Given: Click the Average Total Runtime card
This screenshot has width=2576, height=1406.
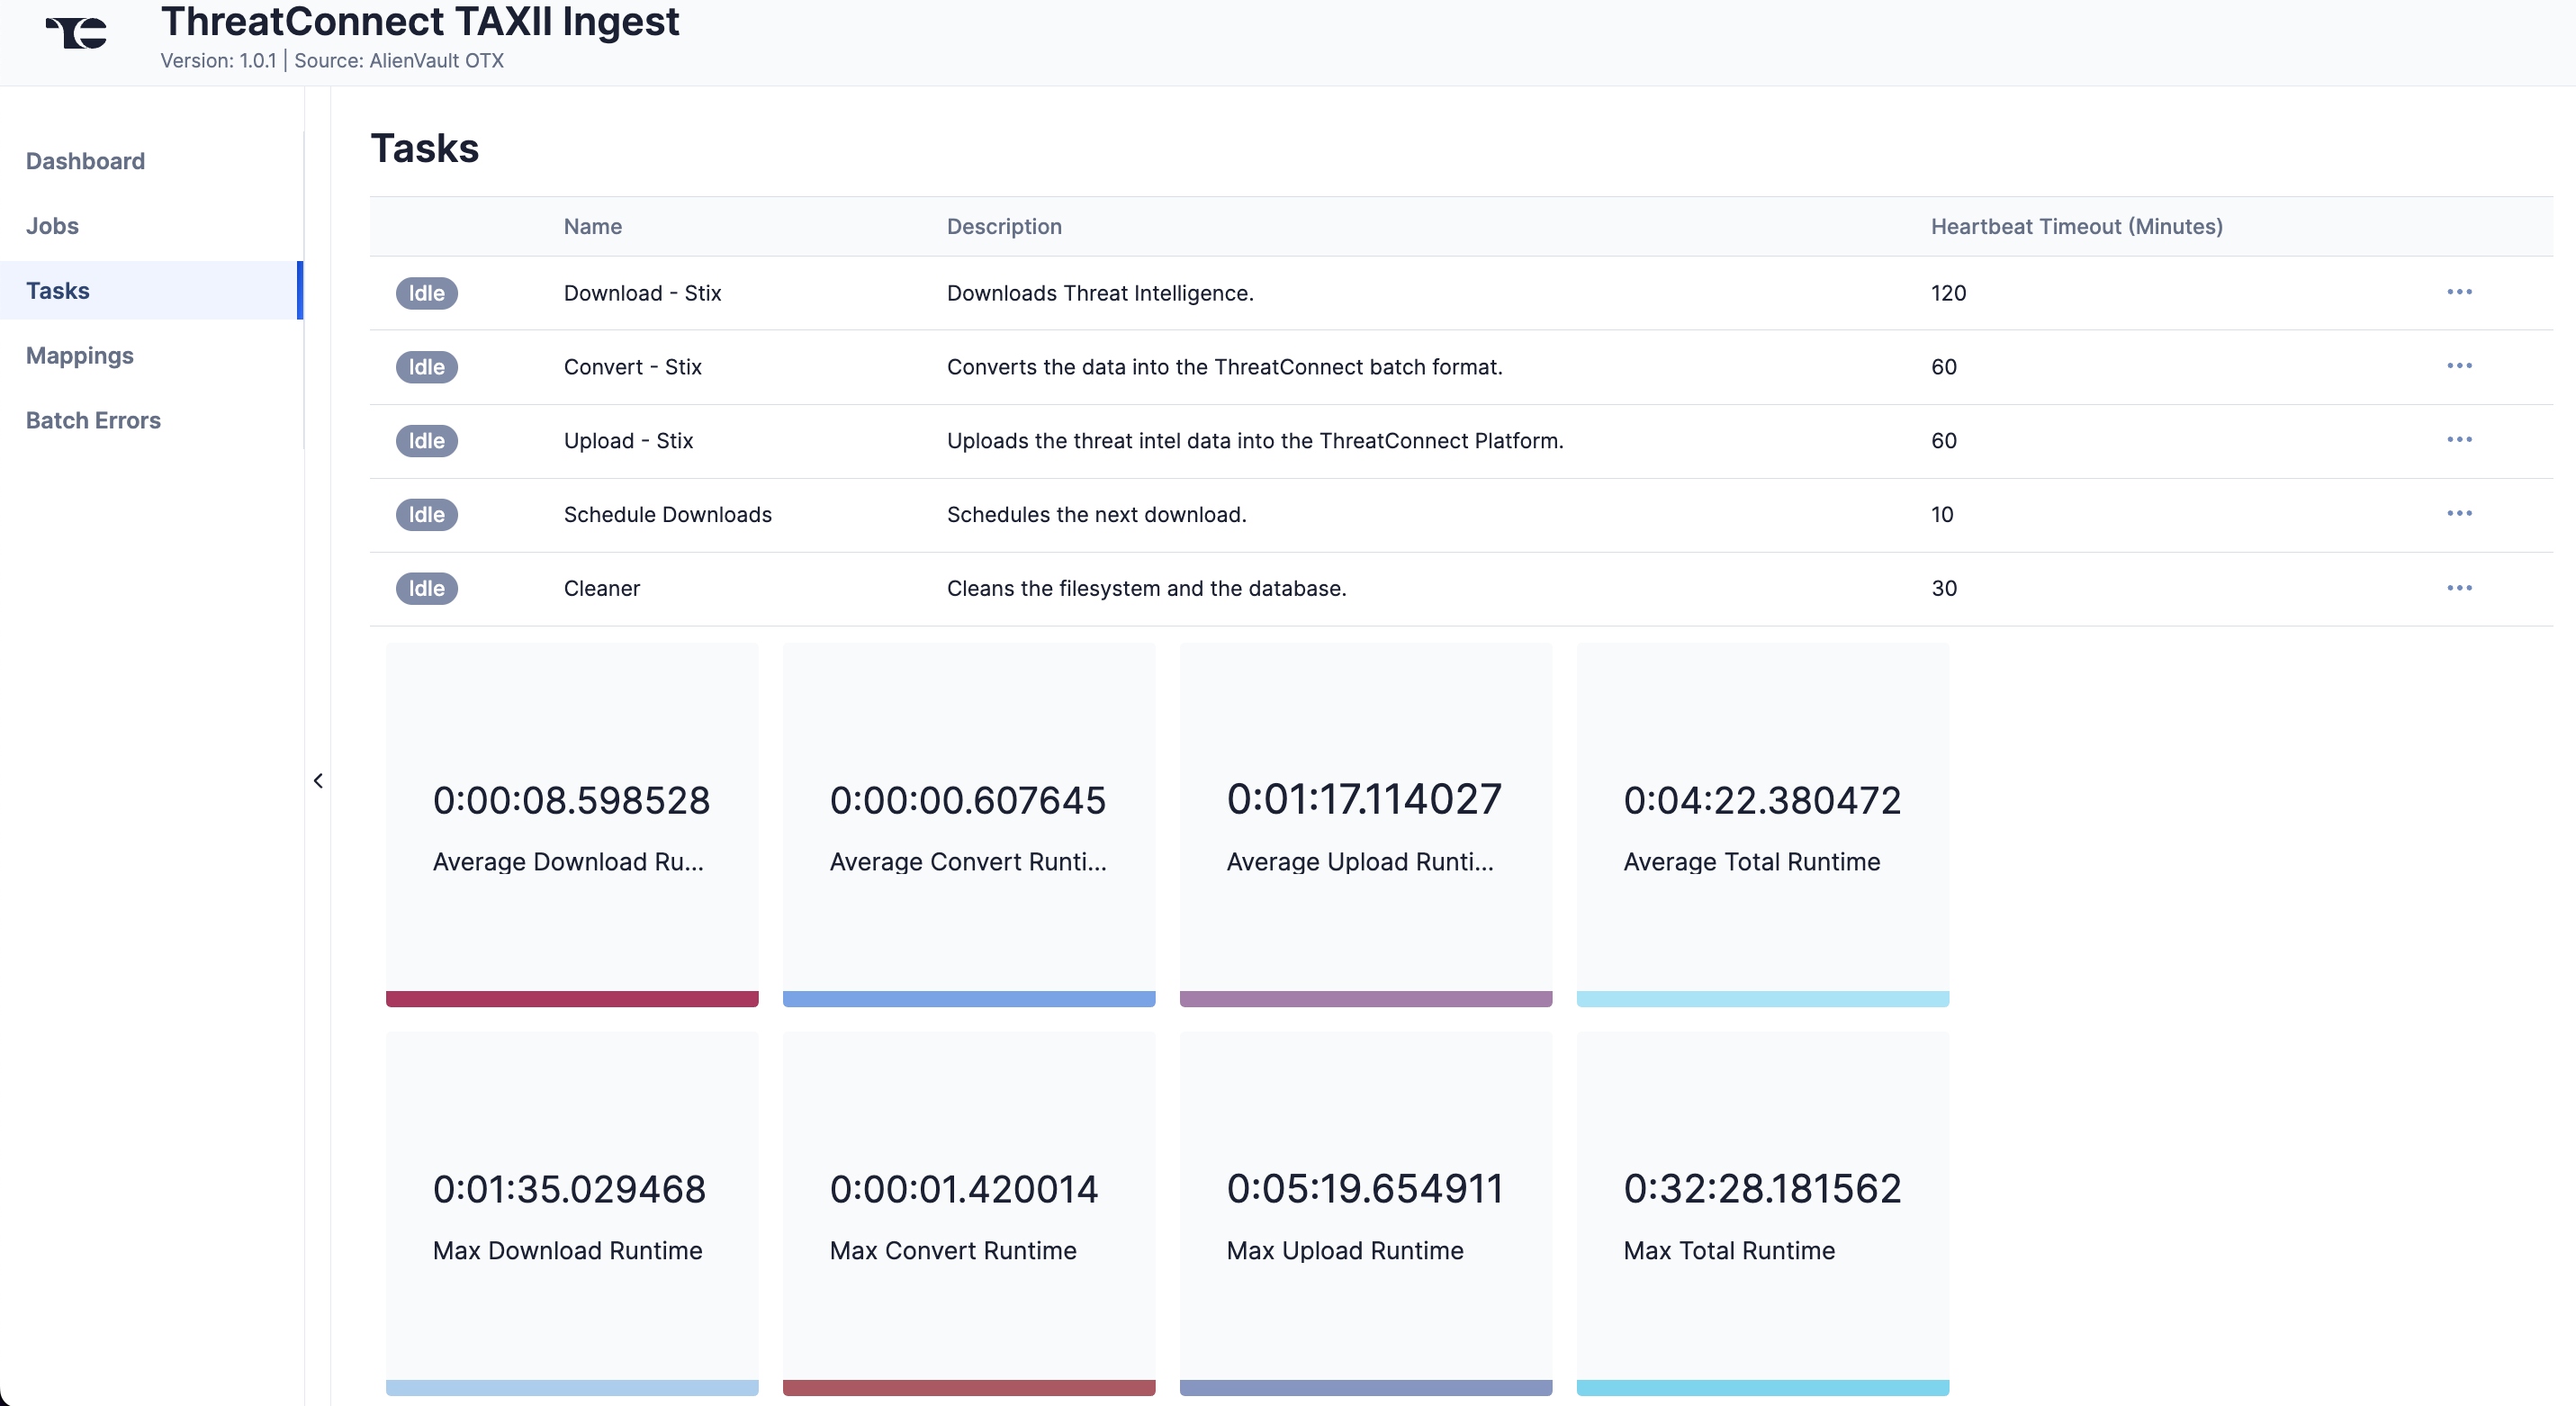Looking at the screenshot, I should click(x=1763, y=824).
